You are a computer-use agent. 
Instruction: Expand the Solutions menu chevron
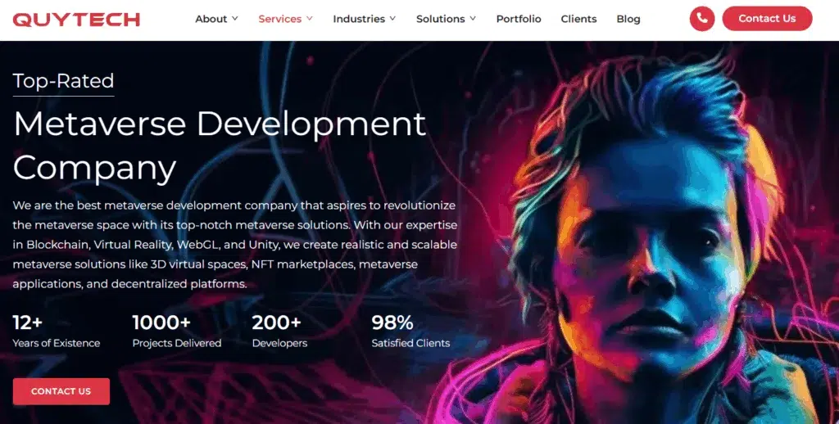473,19
